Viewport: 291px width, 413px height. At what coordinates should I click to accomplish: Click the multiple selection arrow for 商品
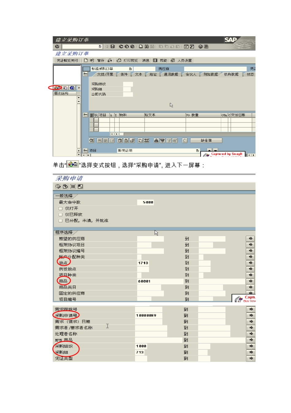coord(251,281)
